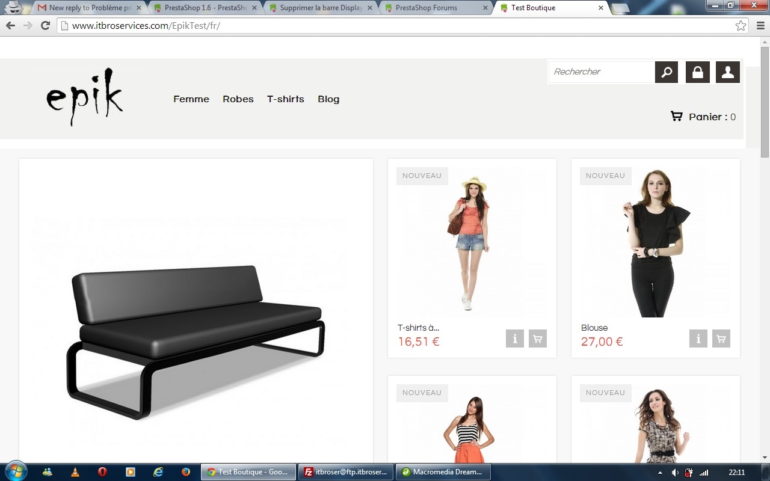Click the 22:11 taskbar clock

[x=737, y=473]
